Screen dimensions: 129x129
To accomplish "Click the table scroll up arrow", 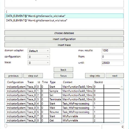I will (x=122, y=87).
